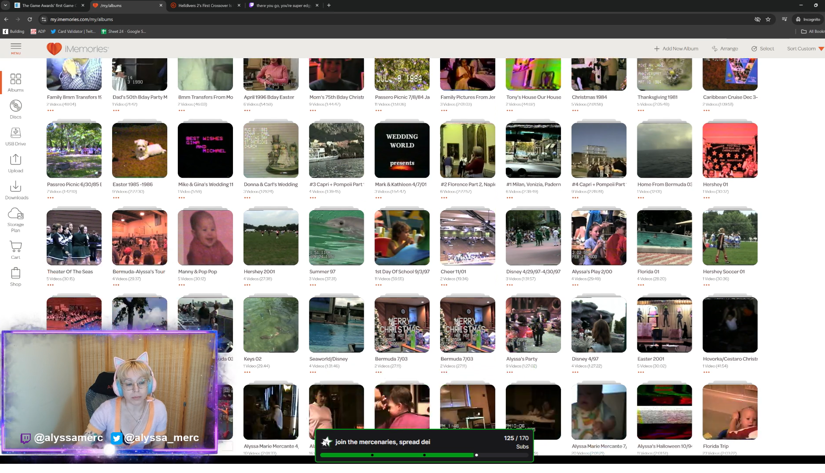Open options dots under Passroo Picnic 6/30/85
This screenshot has height=473, width=825.
pos(50,198)
